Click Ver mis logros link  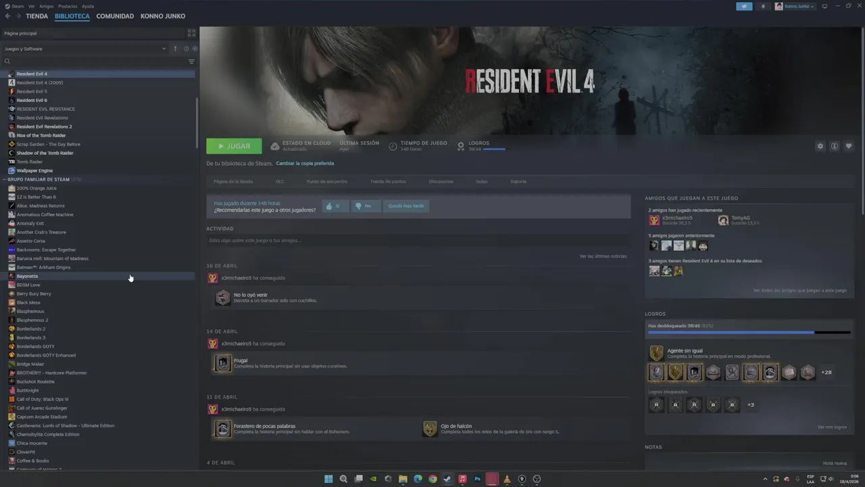(832, 427)
